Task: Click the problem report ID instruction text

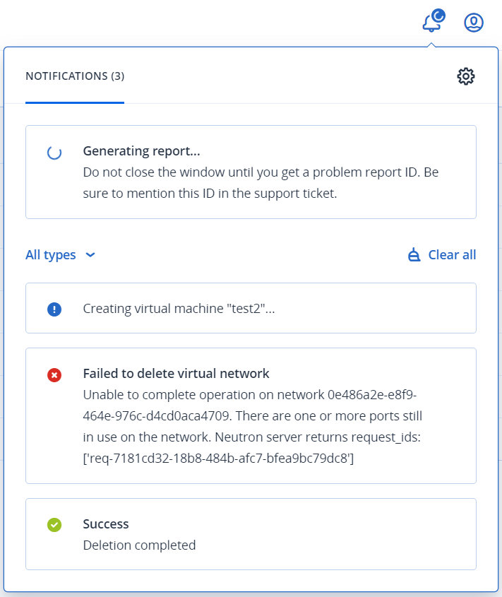Action: (261, 183)
